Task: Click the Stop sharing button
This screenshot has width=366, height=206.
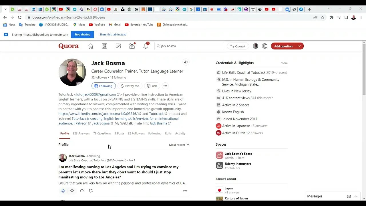Action: 82,35
